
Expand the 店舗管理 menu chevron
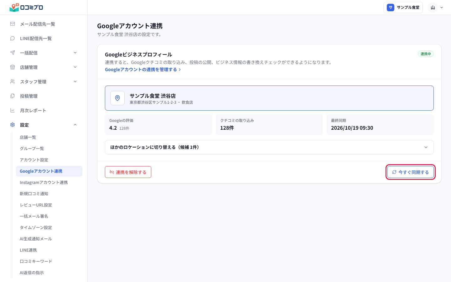75,67
